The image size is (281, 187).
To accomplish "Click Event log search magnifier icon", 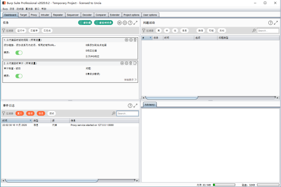I will coord(113,114).
